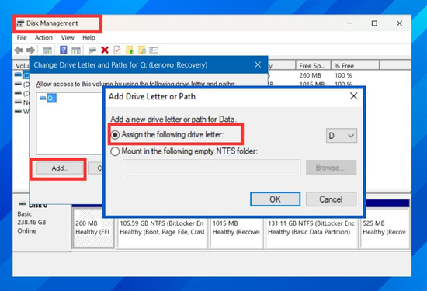Image resolution: width=427 pixels, height=291 pixels.
Task: Open the View menu
Action: point(68,37)
